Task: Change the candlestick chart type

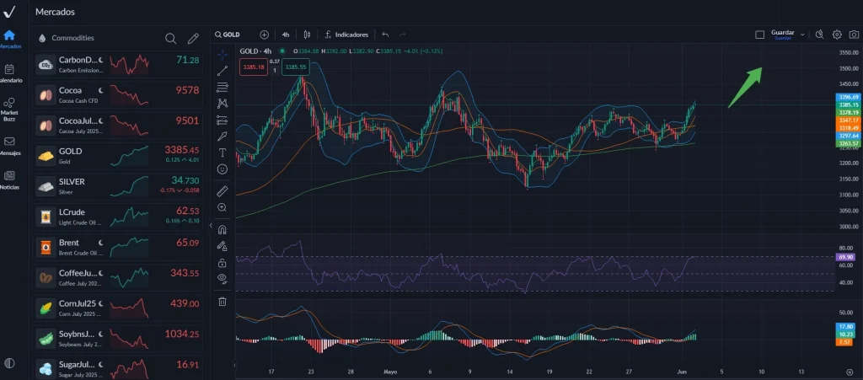Action: pos(307,35)
